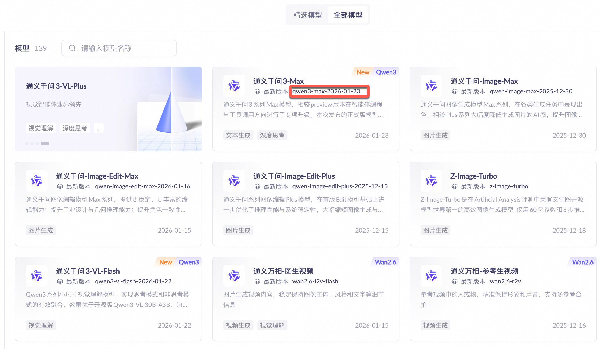Click the 通义千问3-Max model logo icon

click(234, 86)
